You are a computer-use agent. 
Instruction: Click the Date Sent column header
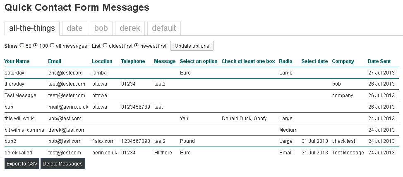(379, 61)
